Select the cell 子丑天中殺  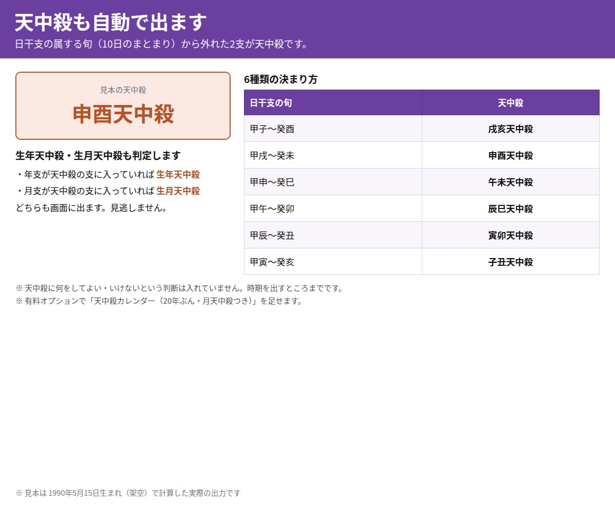tap(510, 262)
